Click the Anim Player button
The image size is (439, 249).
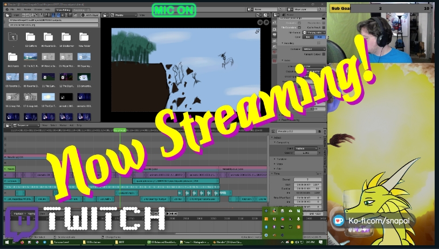point(90,15)
